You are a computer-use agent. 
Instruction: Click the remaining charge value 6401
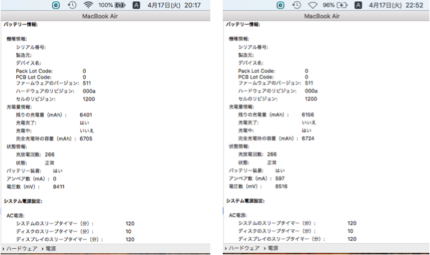point(86,115)
